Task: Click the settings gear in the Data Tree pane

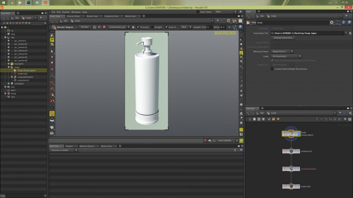Action: [235, 150]
